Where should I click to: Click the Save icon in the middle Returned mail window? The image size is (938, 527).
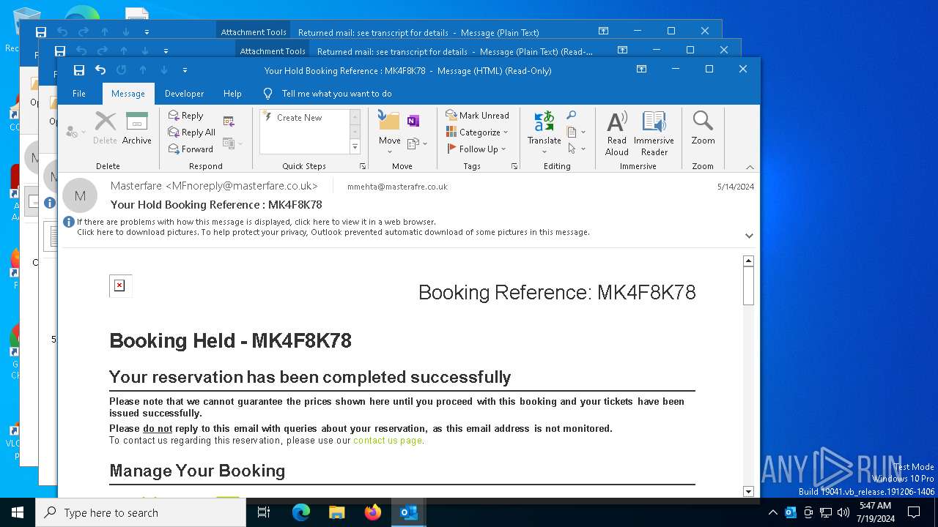[60, 51]
